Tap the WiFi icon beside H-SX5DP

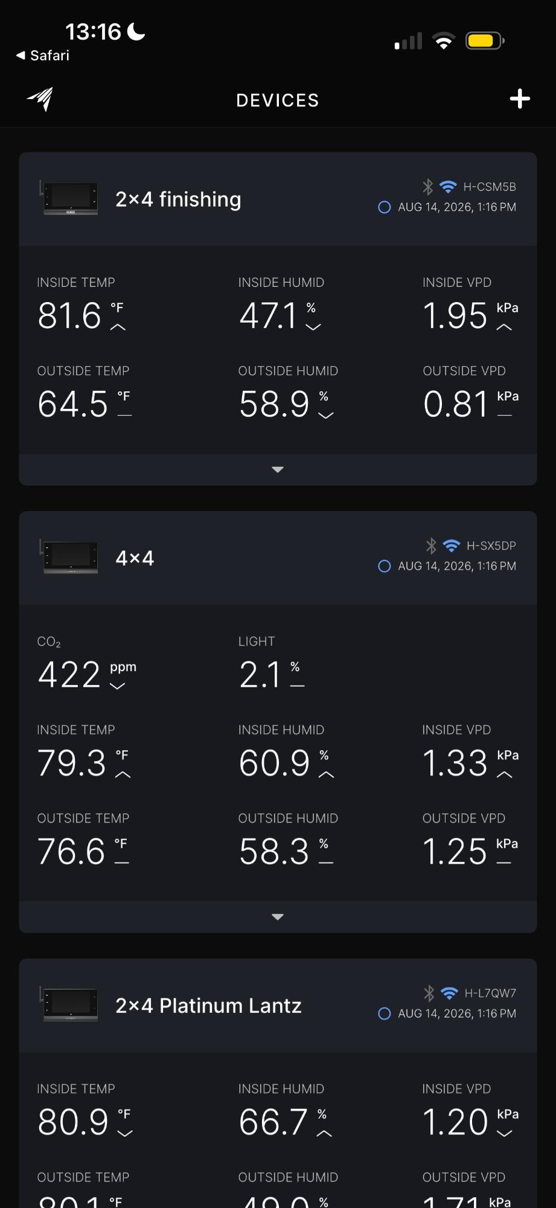coord(452,545)
